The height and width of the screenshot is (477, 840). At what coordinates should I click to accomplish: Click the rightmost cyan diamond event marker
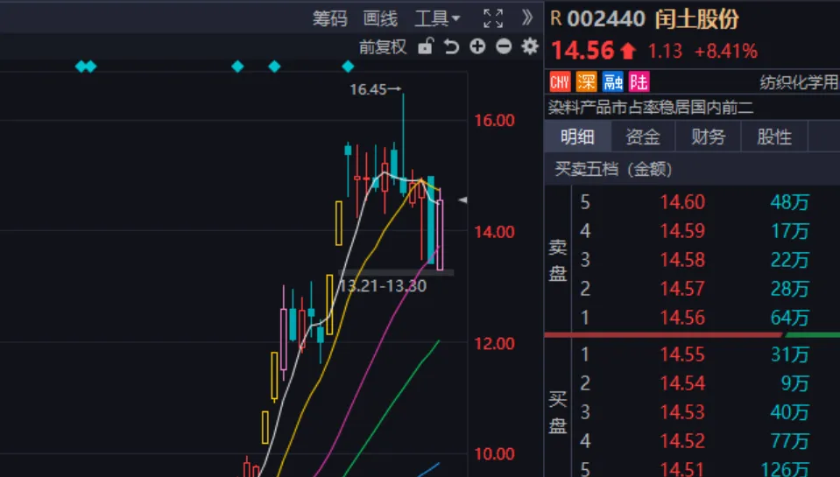tap(349, 67)
